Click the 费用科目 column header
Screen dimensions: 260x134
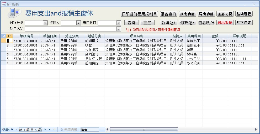click(x=194, y=36)
